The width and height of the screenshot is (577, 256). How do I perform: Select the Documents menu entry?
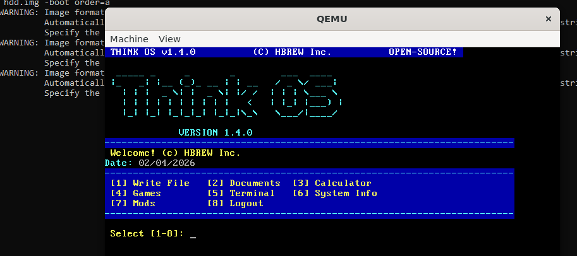point(244,183)
